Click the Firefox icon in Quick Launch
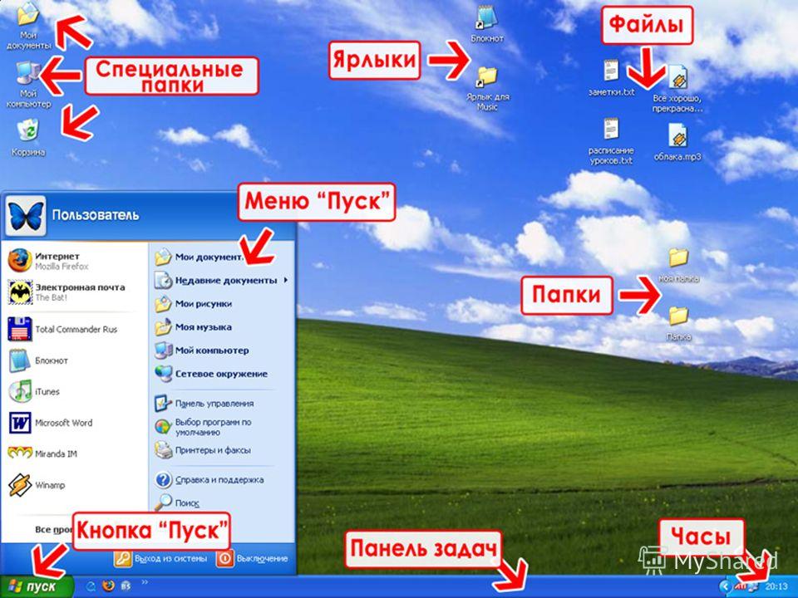The width and height of the screenshot is (798, 598). tap(108, 586)
